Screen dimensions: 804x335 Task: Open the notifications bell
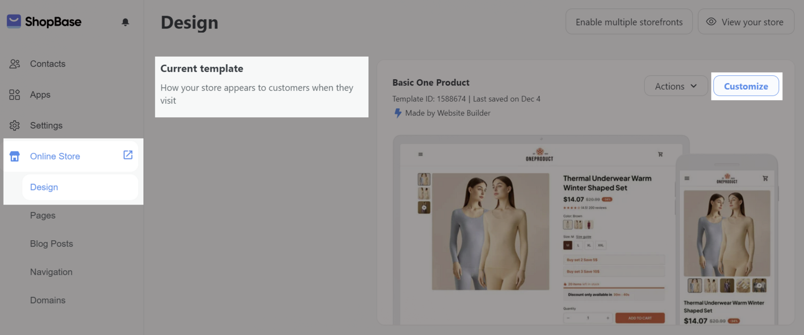point(125,22)
